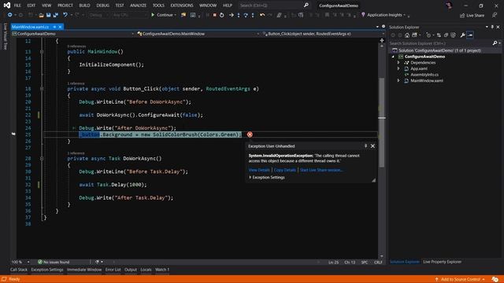Toggle auto-hide pin on Solution Explorer panel
The image size is (504, 283).
(x=492, y=28)
